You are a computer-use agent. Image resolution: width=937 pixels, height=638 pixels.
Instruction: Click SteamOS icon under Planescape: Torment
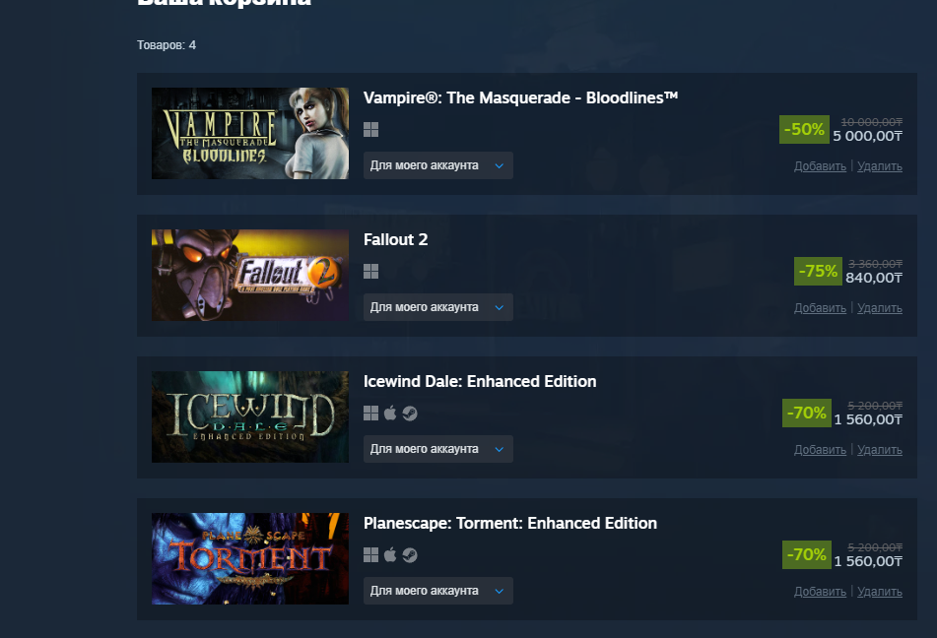[409, 555]
